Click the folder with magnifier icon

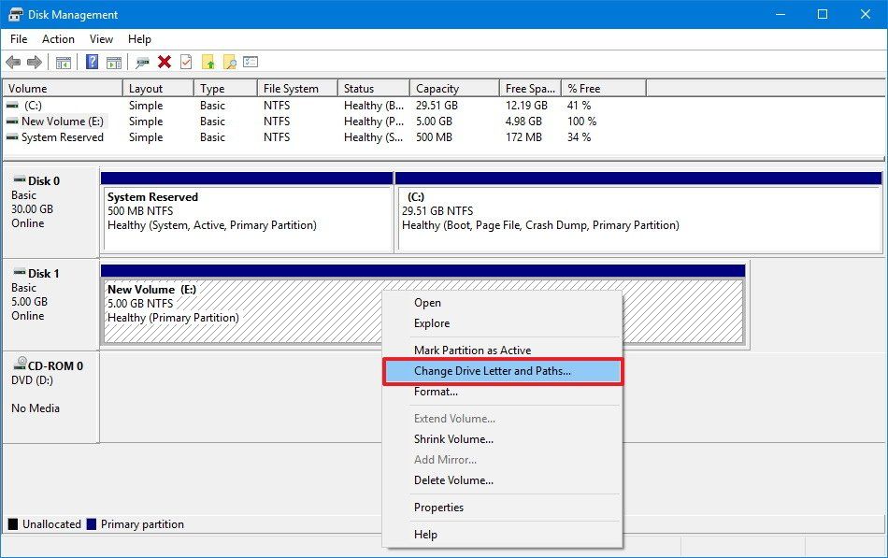pos(229,63)
